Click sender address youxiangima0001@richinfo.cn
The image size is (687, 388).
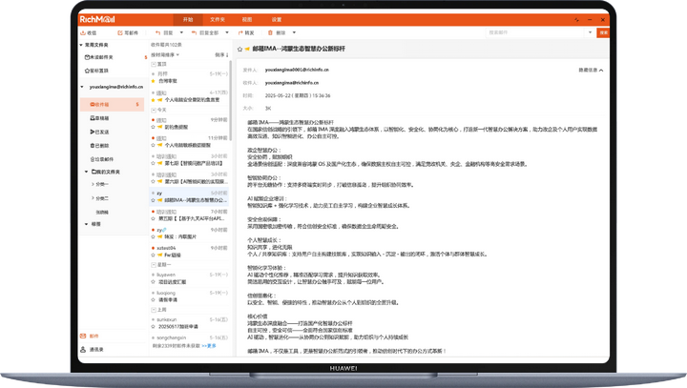point(297,70)
